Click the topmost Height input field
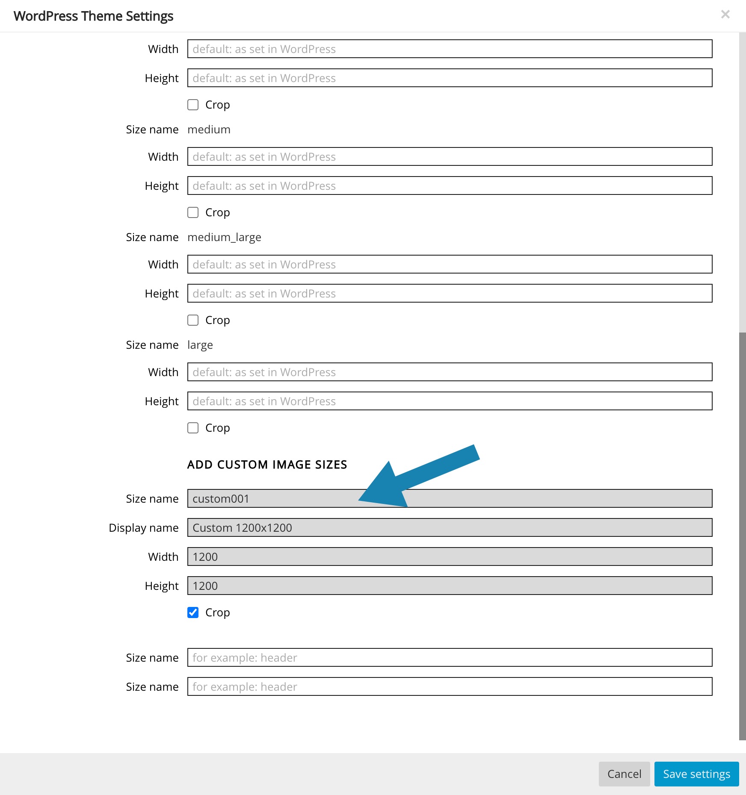This screenshot has width=746, height=795. (450, 78)
